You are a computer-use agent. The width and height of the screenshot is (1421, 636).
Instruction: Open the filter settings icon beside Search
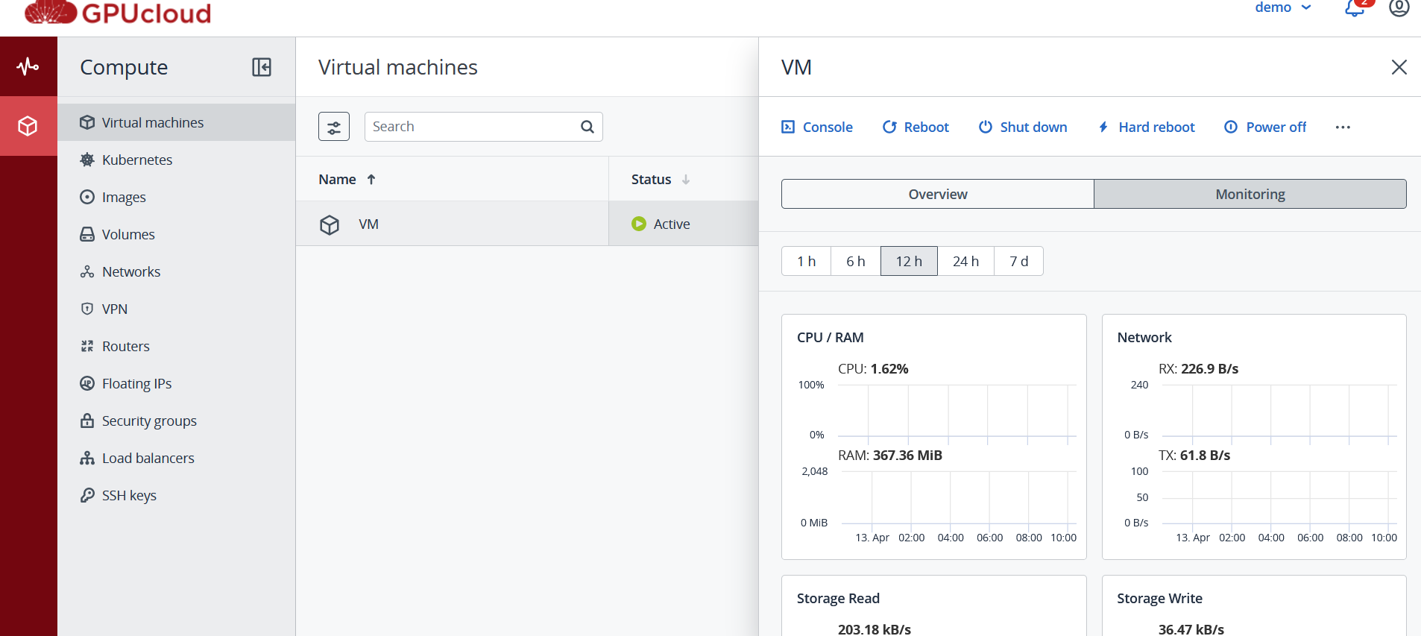pos(334,127)
